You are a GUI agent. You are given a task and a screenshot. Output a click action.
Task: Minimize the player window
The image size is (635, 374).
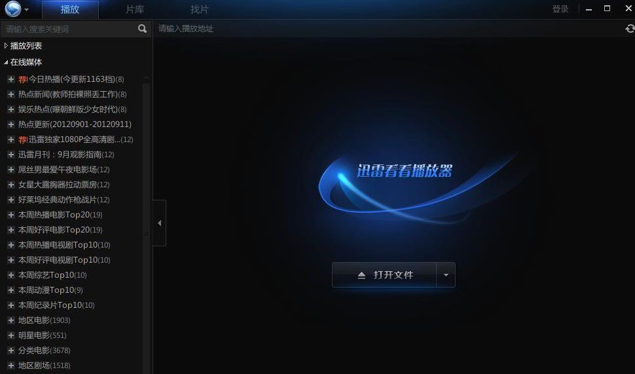pyautogui.click(x=589, y=9)
